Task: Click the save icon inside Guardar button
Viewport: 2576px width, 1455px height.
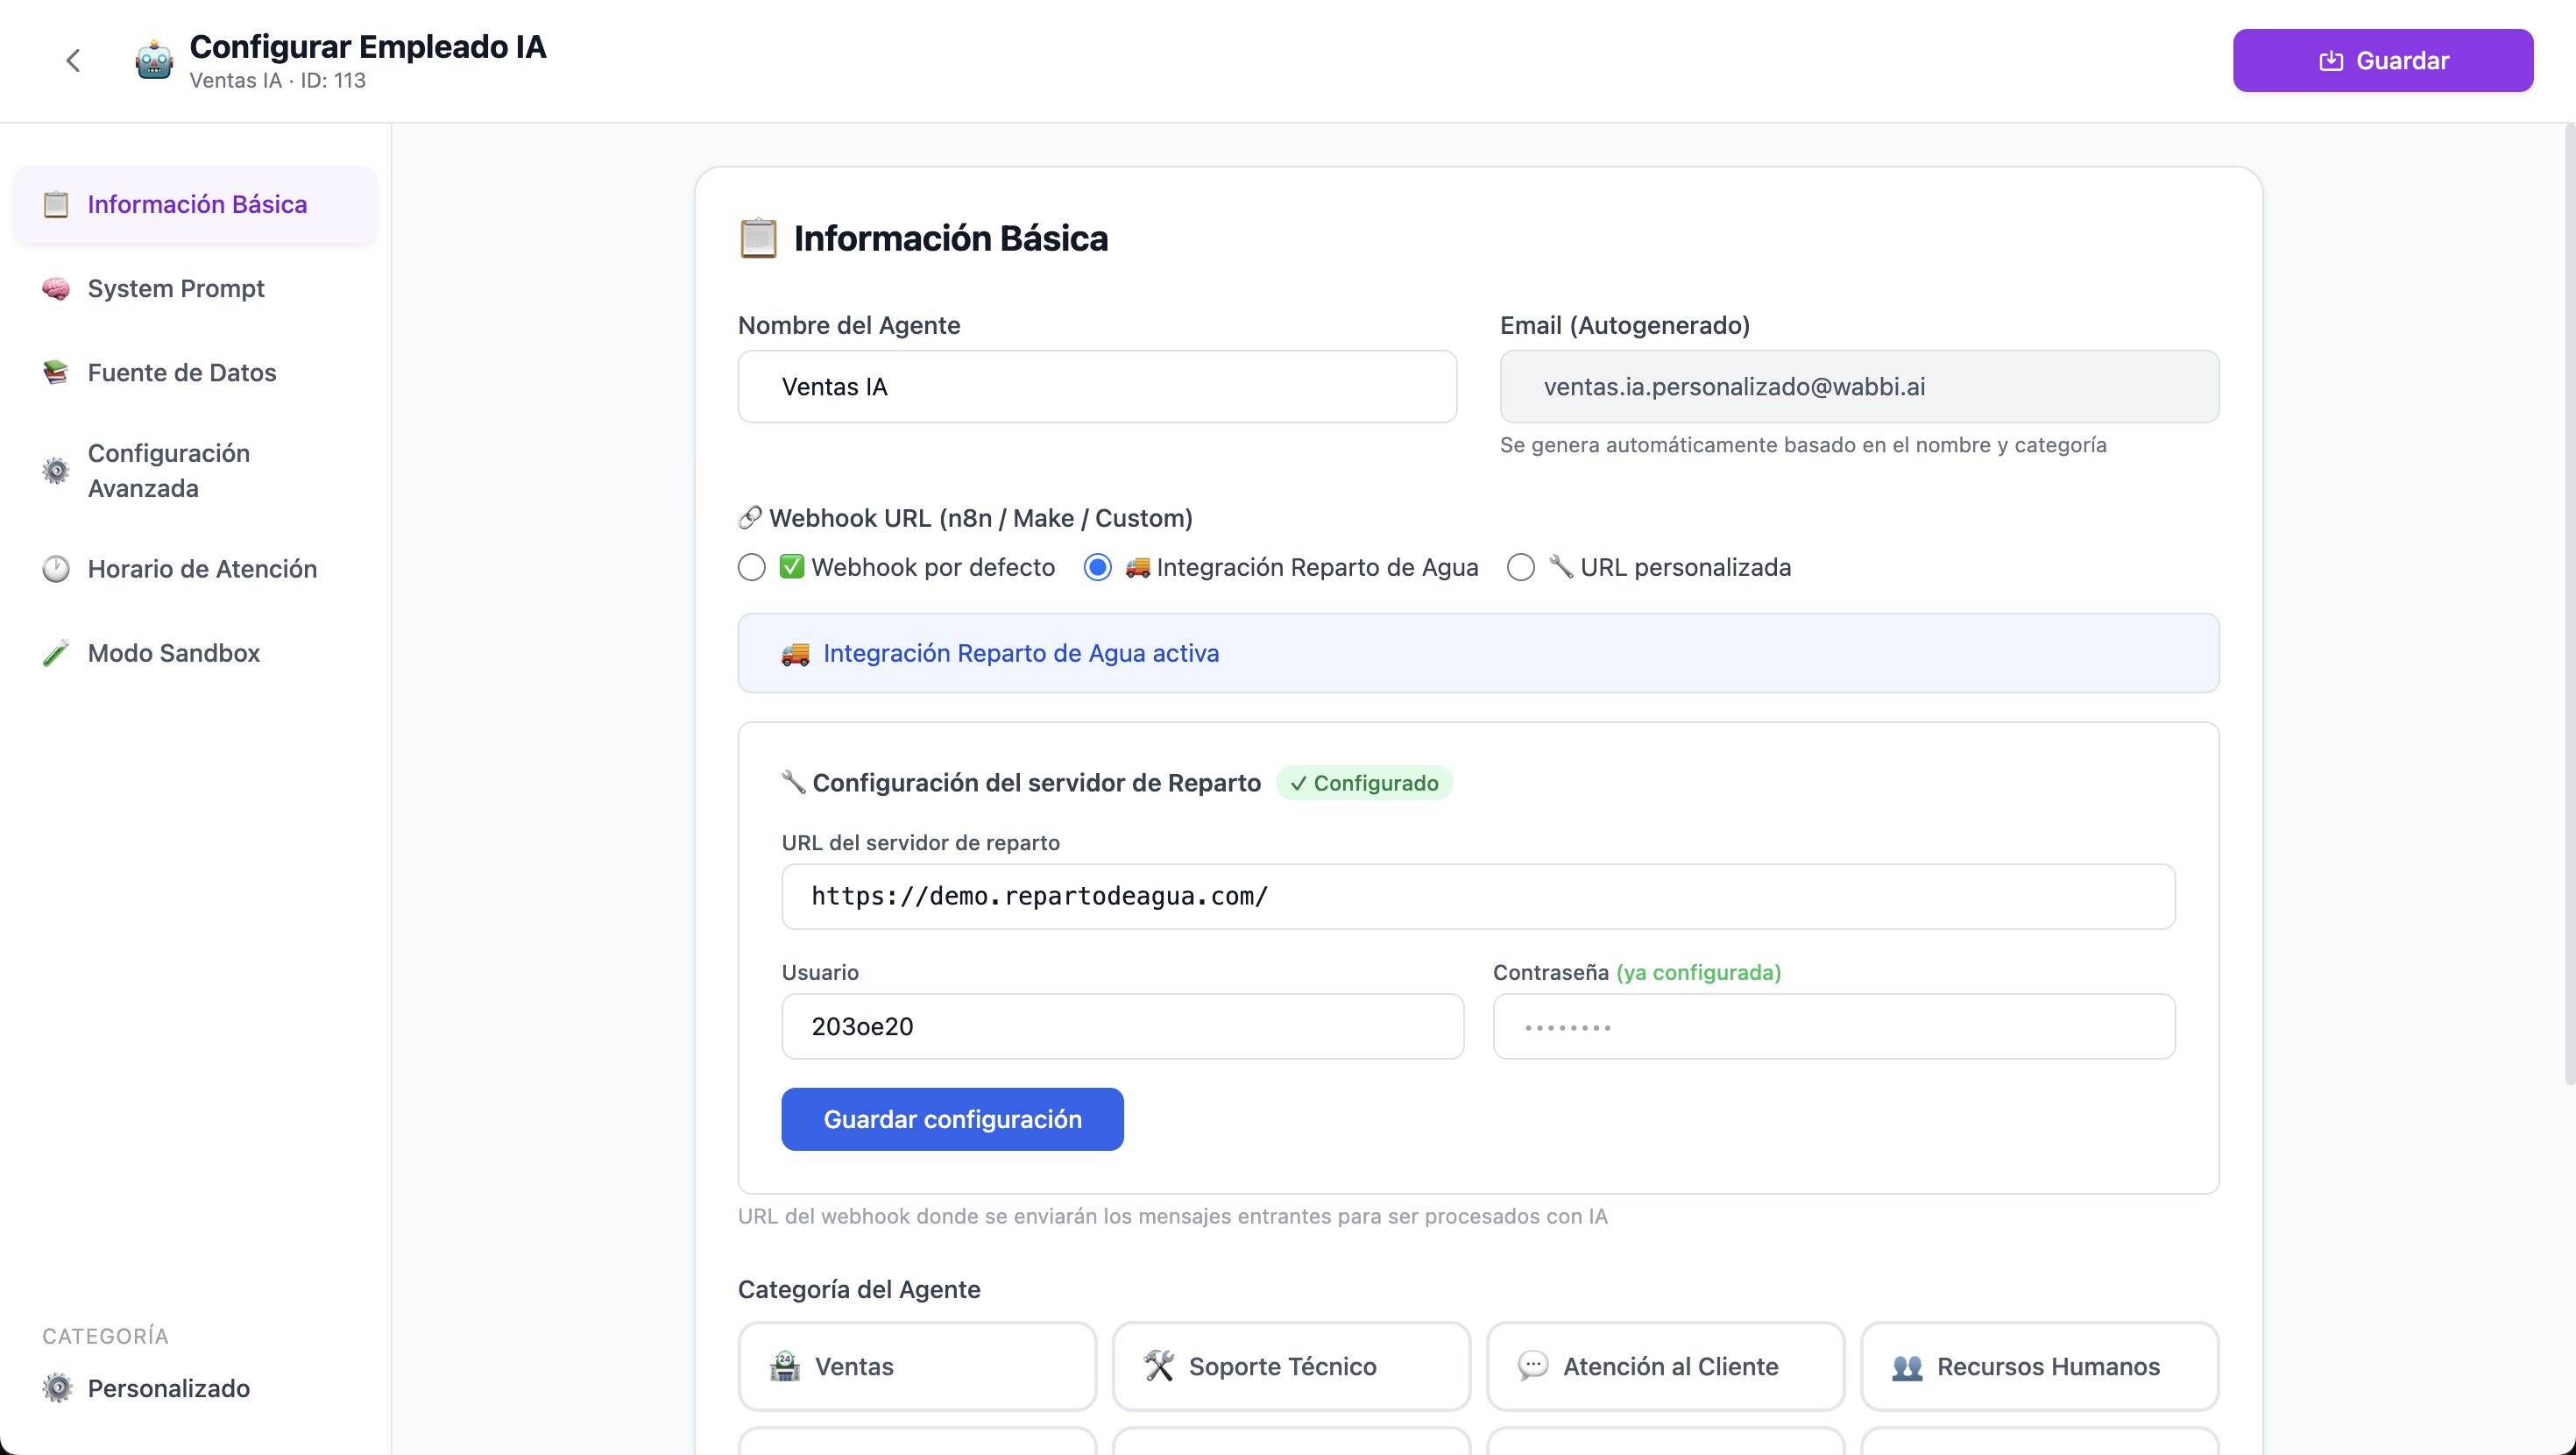Action: point(2330,61)
